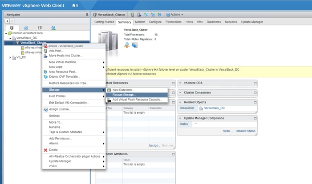Maximize the Related Objects panel

click(255, 102)
